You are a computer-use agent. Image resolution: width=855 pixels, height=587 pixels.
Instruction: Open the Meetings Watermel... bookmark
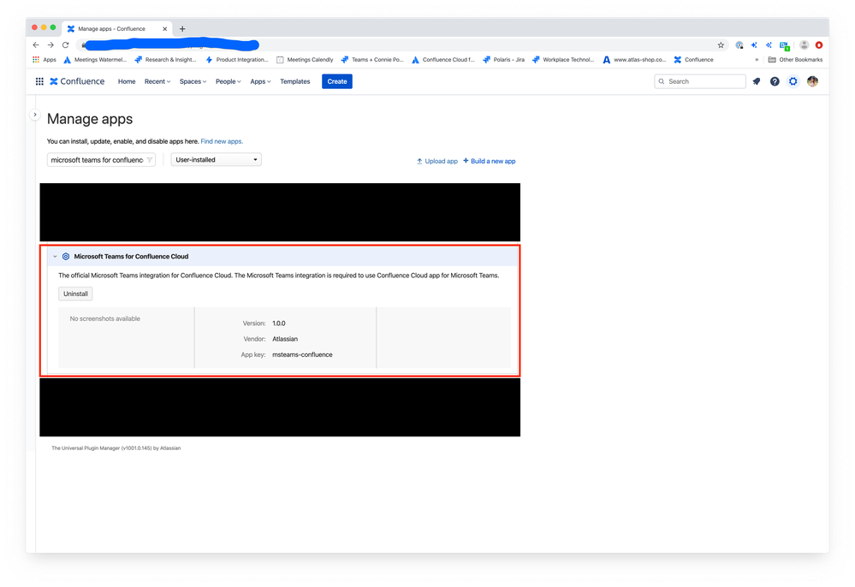(x=95, y=60)
